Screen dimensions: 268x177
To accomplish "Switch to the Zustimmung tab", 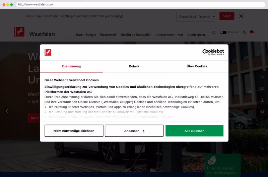I will 71,66.
